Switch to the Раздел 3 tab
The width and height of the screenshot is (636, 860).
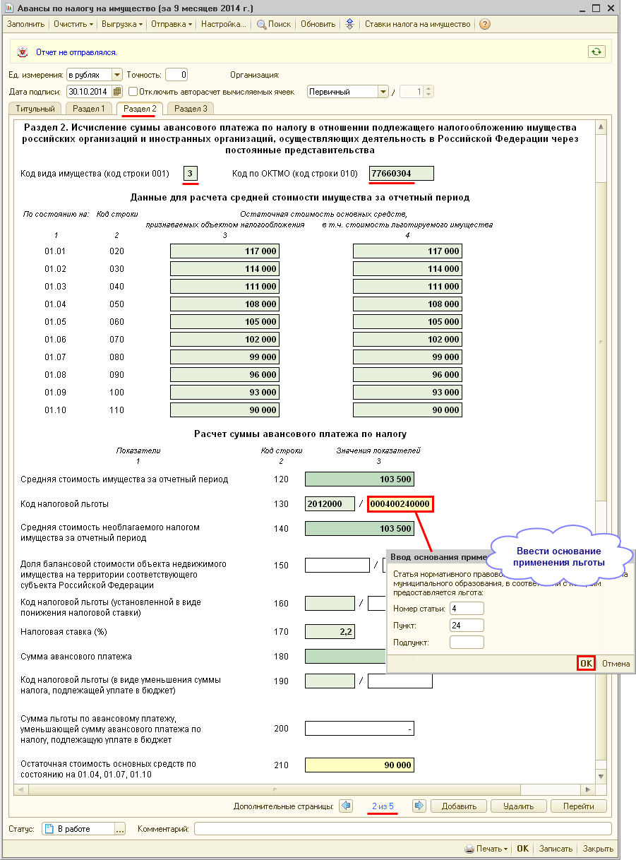[x=191, y=109]
